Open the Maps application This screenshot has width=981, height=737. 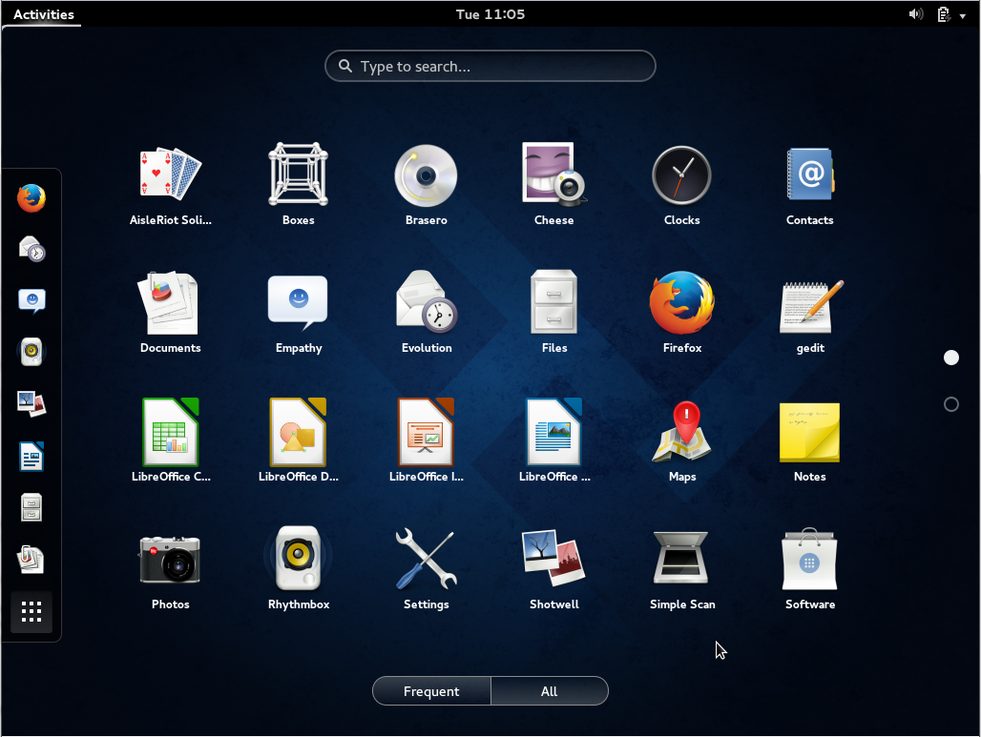(681, 430)
